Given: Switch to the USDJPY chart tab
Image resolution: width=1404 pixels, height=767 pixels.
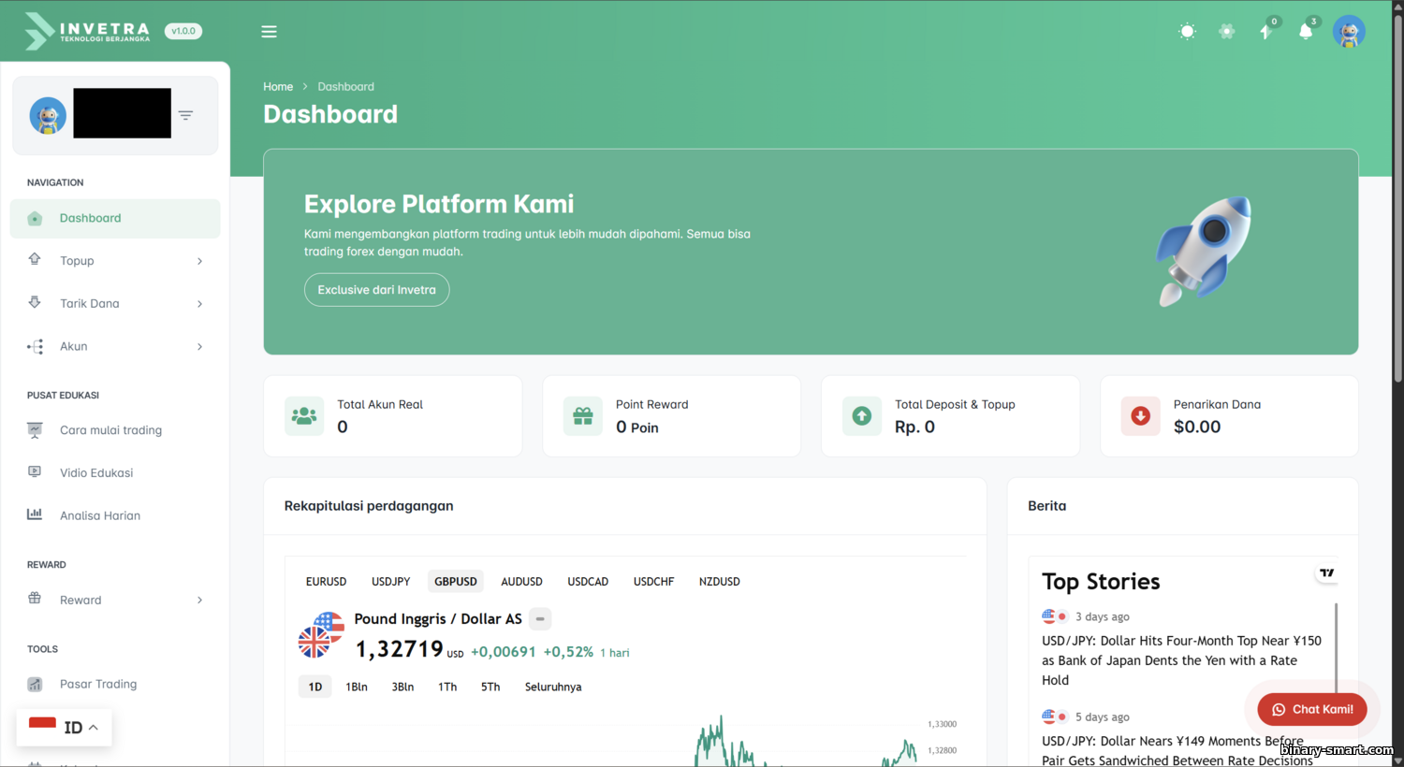Looking at the screenshot, I should [x=390, y=582].
